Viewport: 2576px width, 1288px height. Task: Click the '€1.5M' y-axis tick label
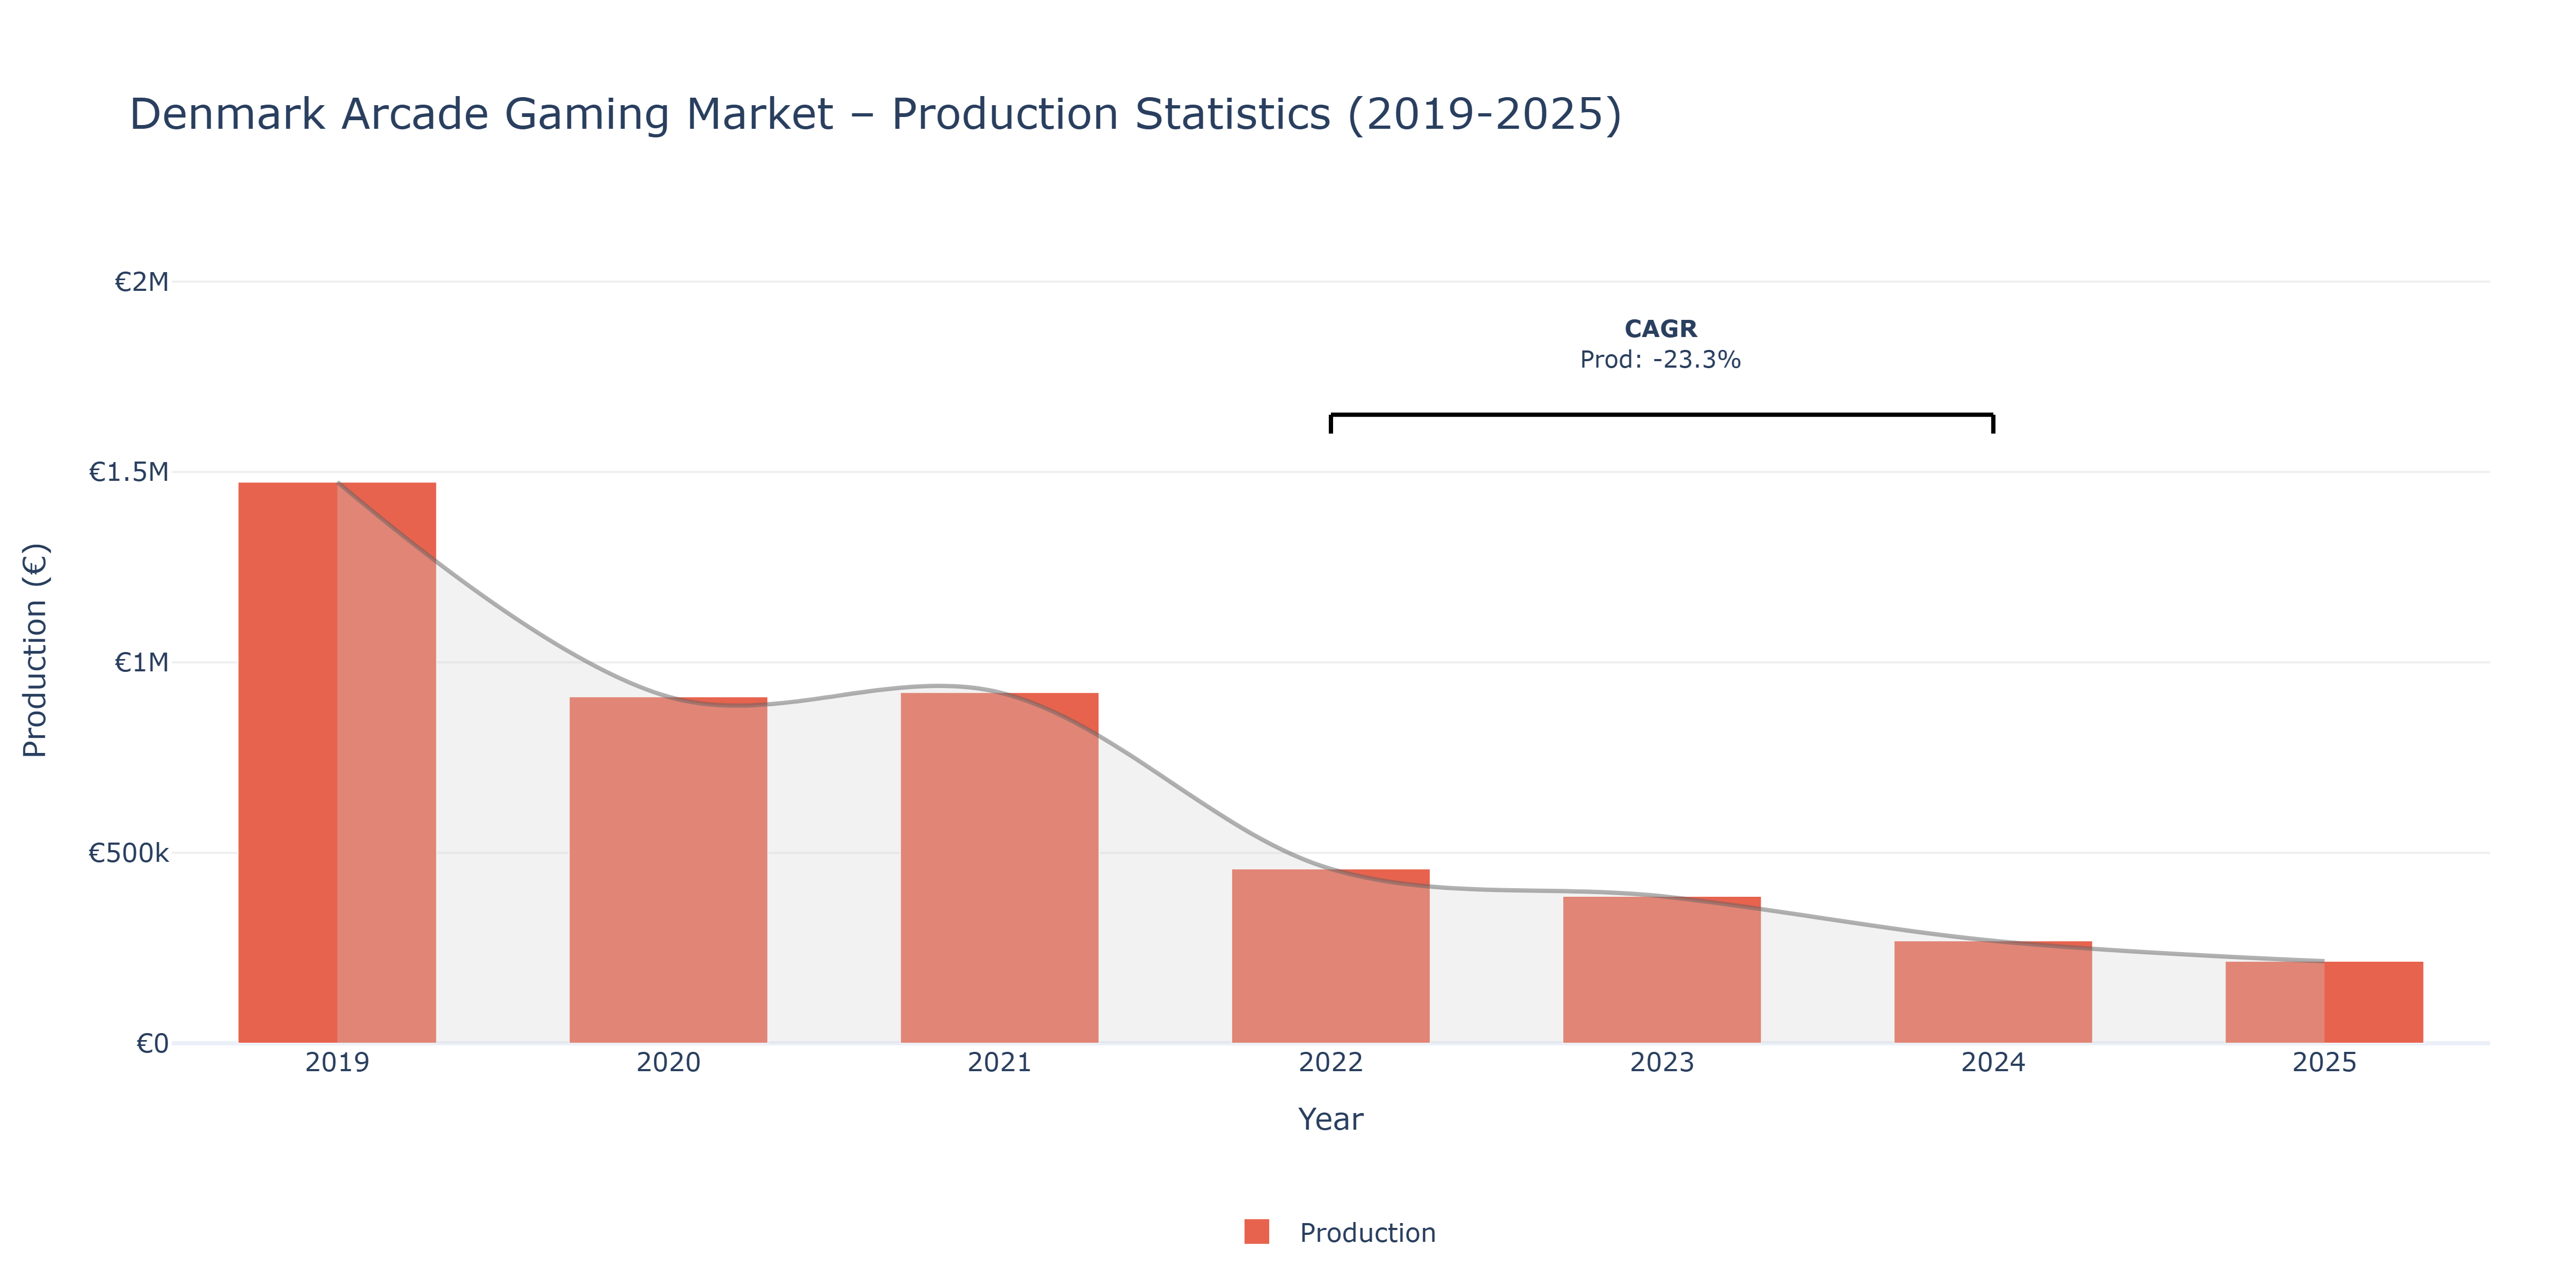click(128, 472)
